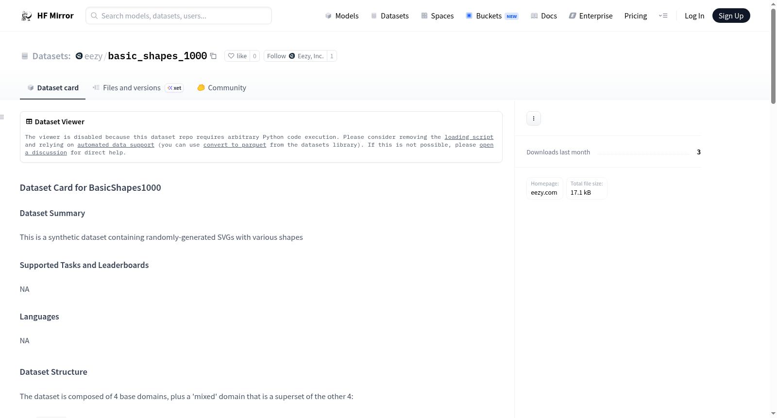Click the Languages heading

coord(39,317)
